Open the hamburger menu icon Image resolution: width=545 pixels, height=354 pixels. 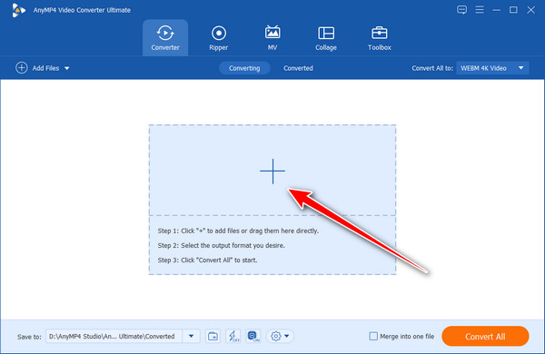tap(480, 10)
